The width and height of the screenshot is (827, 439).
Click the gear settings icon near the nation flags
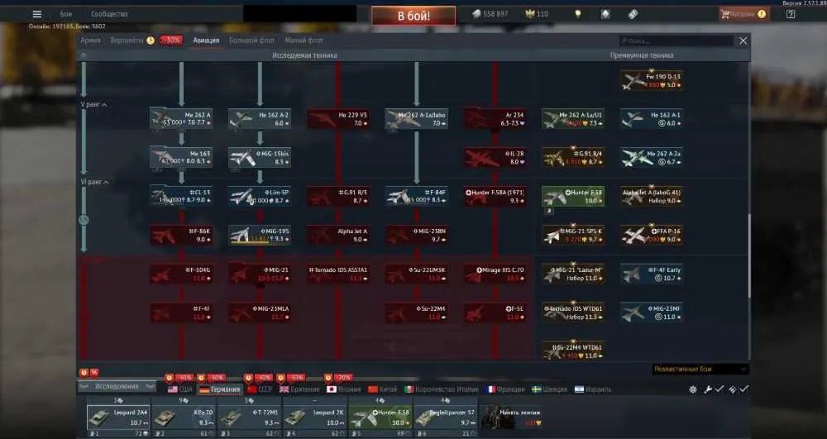[693, 389]
